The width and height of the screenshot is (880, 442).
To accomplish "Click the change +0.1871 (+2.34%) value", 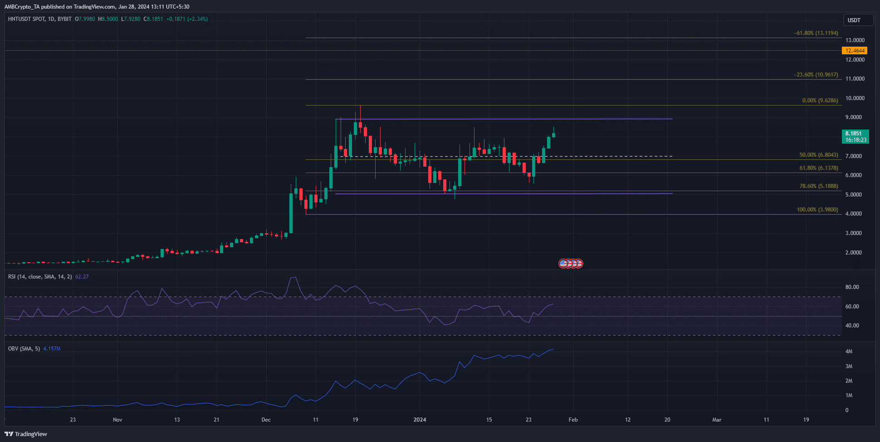I will tap(187, 19).
